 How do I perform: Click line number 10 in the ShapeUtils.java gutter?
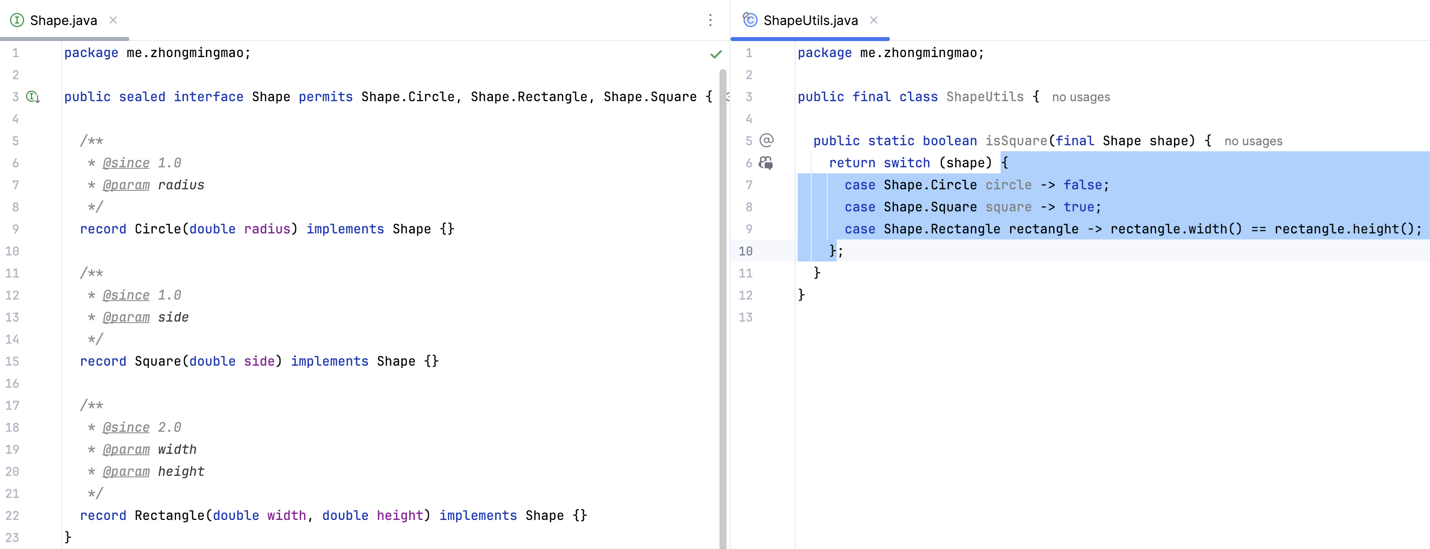click(x=746, y=251)
